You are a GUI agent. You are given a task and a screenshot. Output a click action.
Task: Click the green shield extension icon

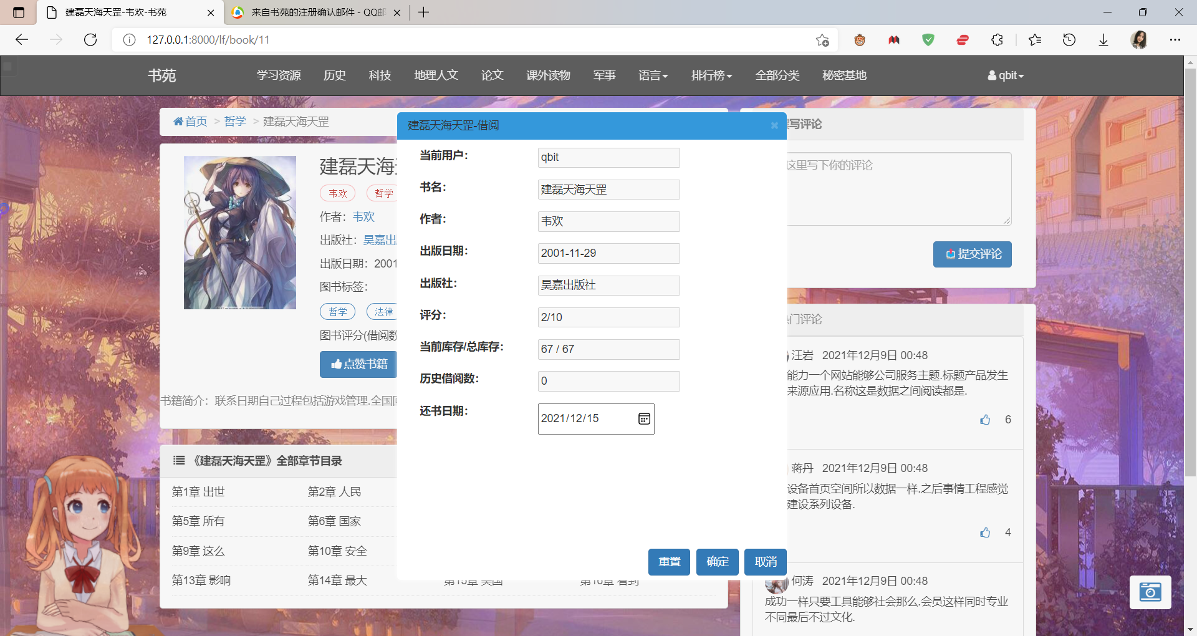point(928,40)
